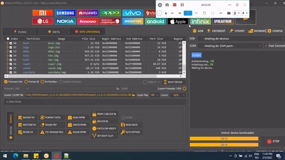Open the MTK Universal tab
The height and width of the screenshot is (160, 285).
[87, 32]
